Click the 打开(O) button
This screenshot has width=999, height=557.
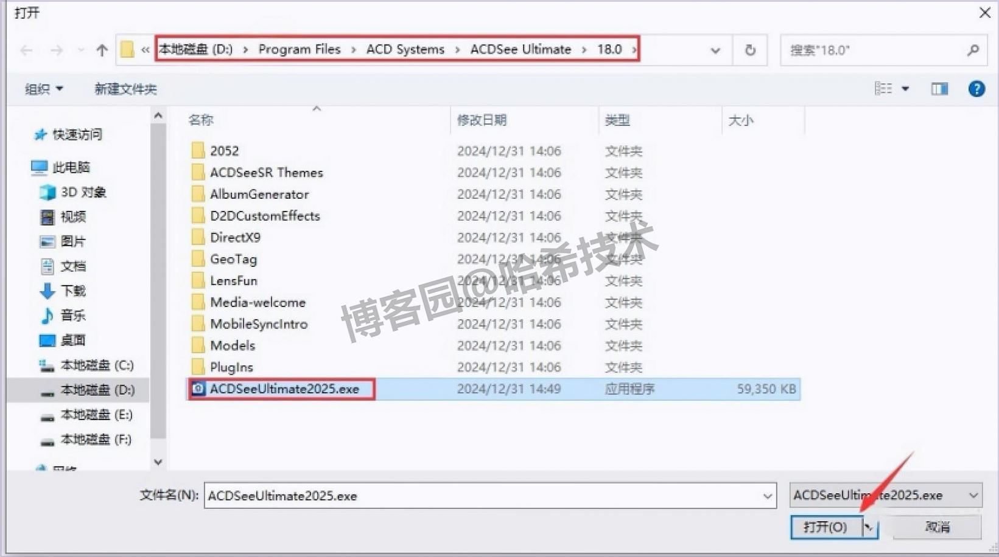click(825, 527)
